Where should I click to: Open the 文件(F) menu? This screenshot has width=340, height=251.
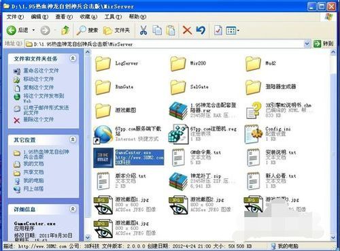tap(15, 17)
